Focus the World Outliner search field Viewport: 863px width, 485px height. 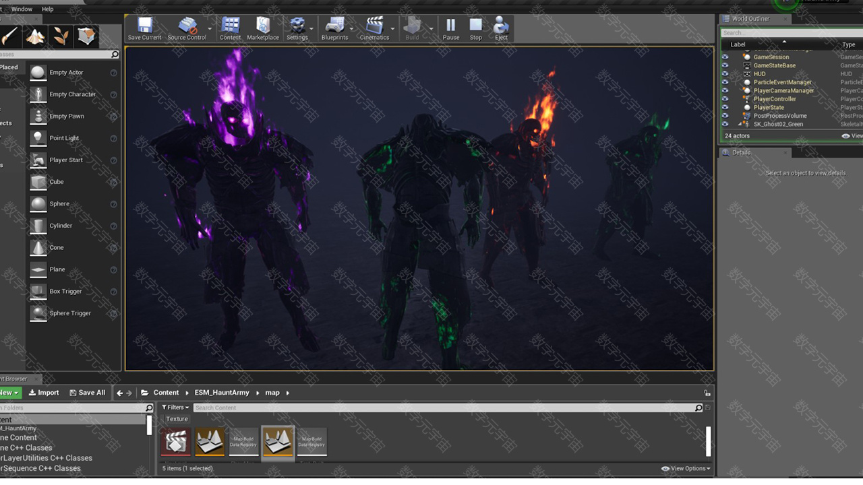pos(792,32)
